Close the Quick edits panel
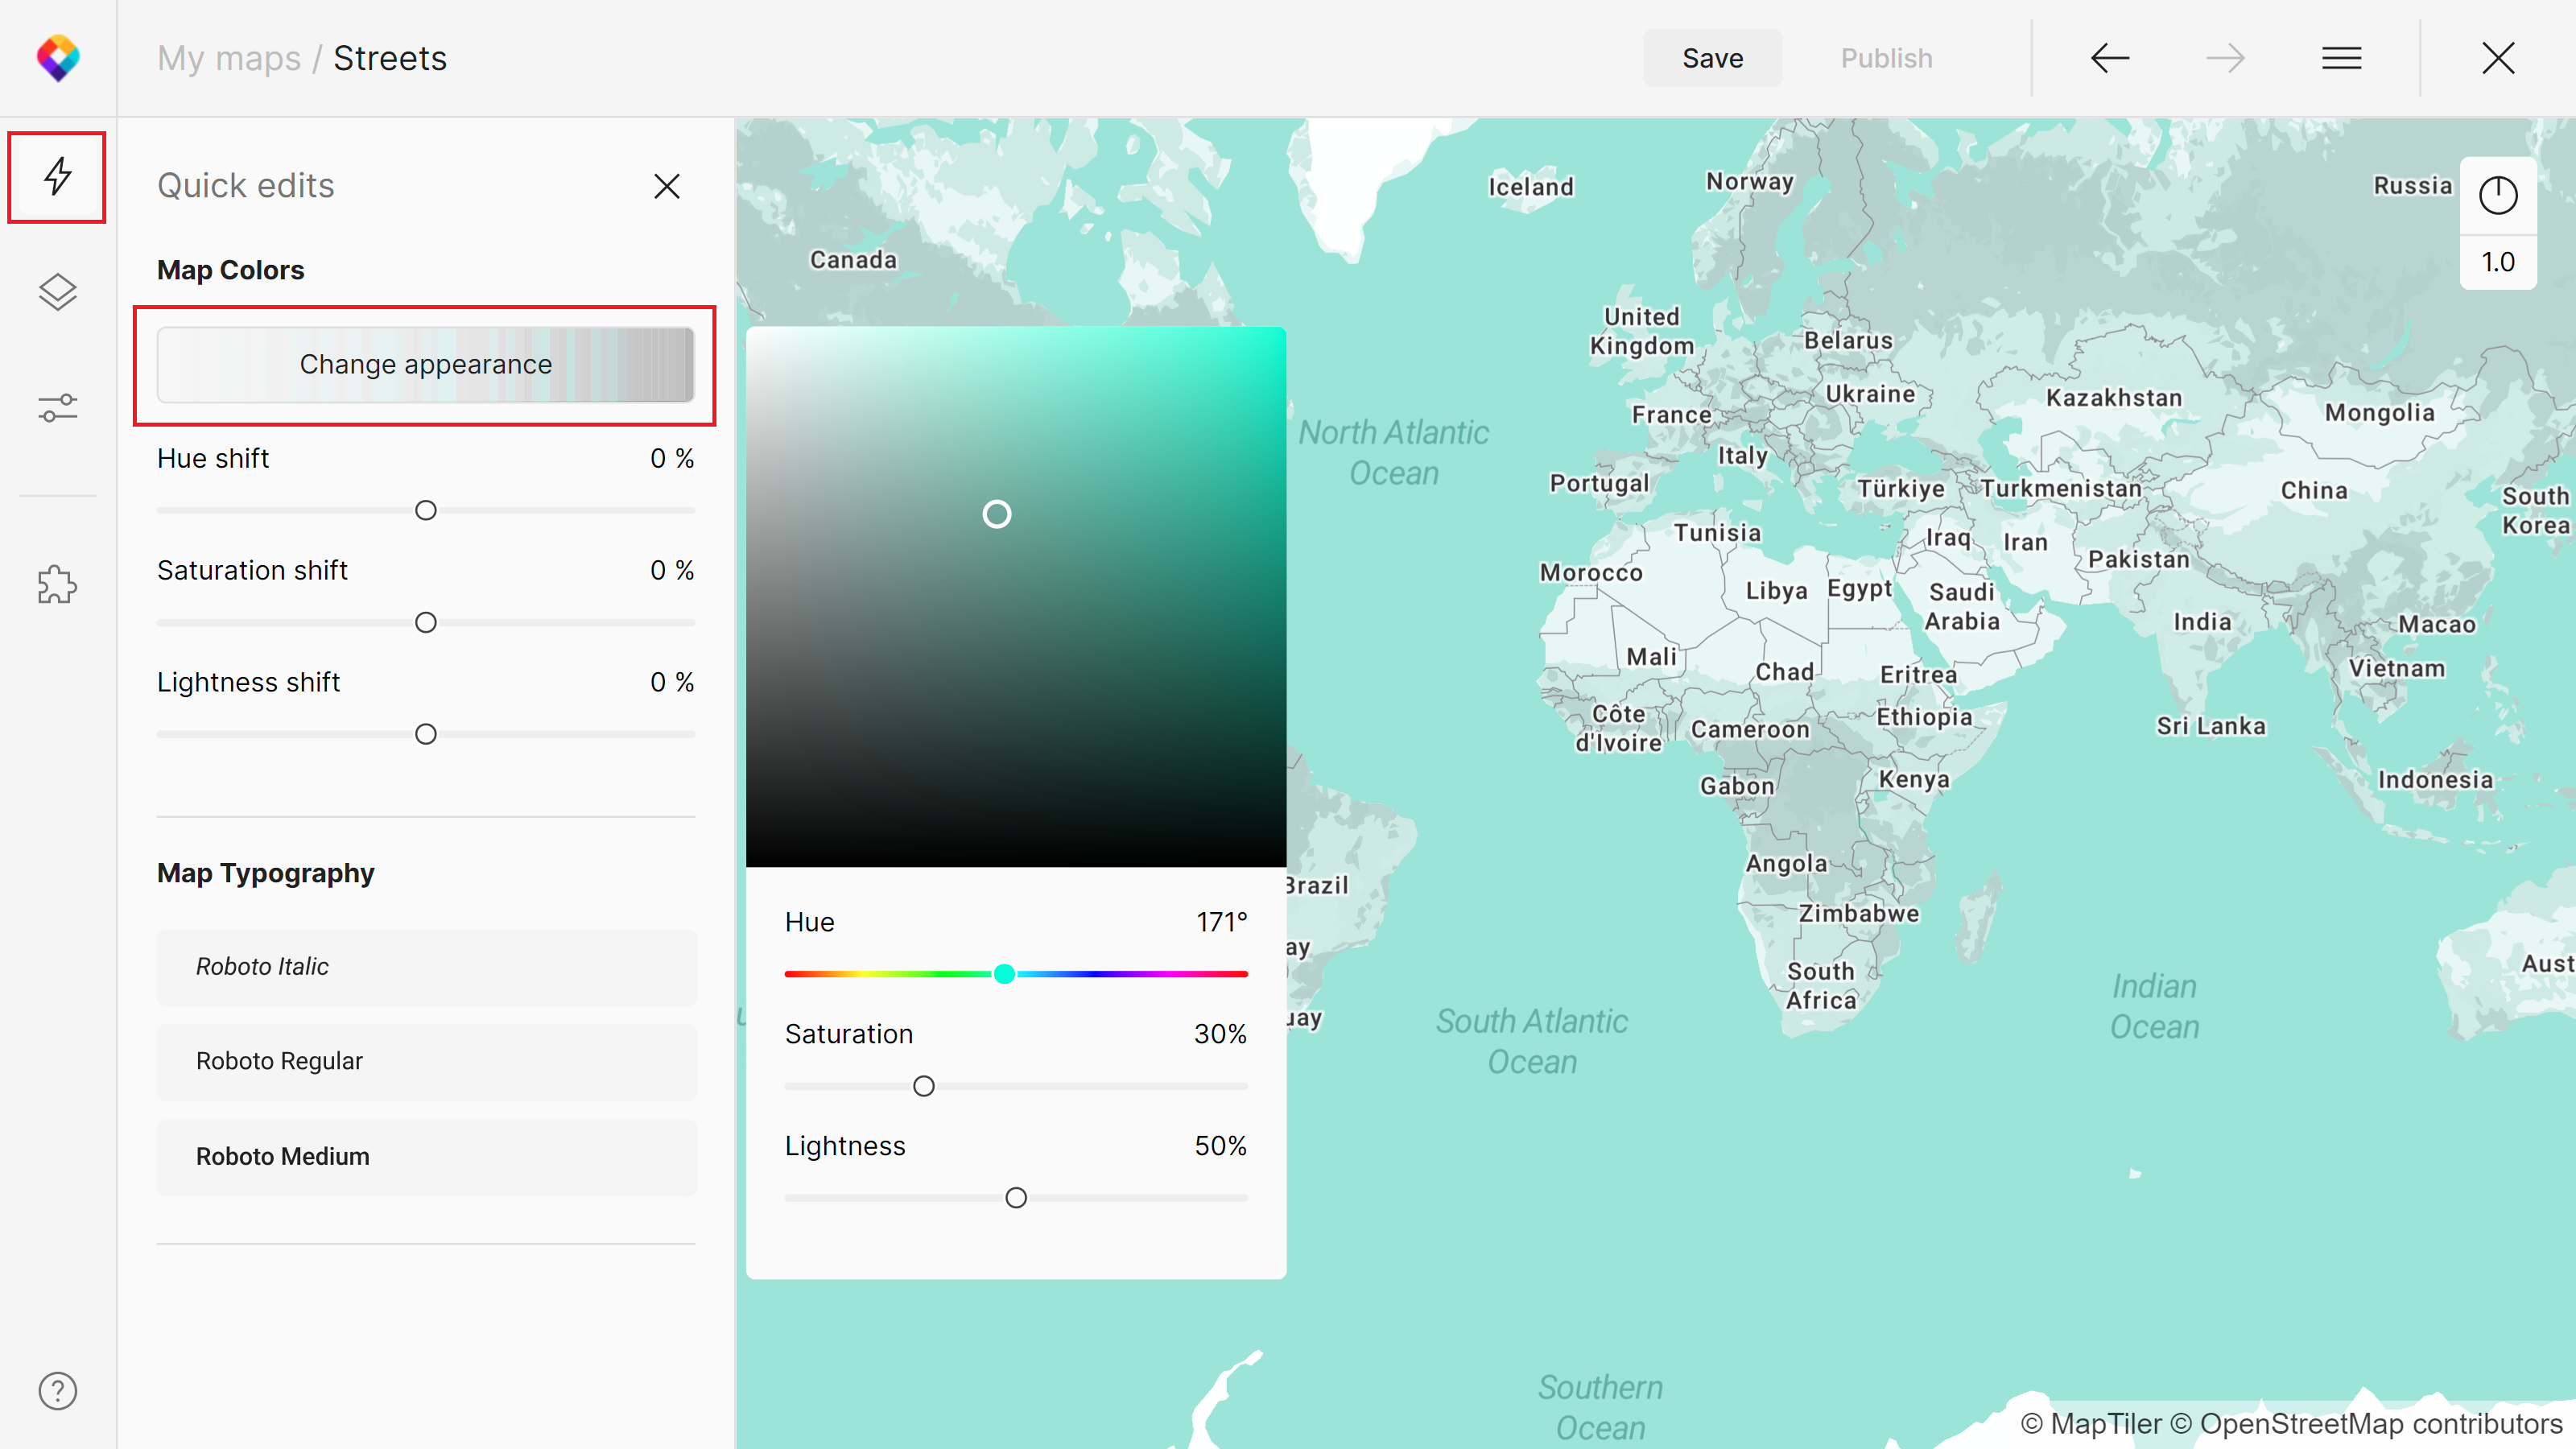 667,186
